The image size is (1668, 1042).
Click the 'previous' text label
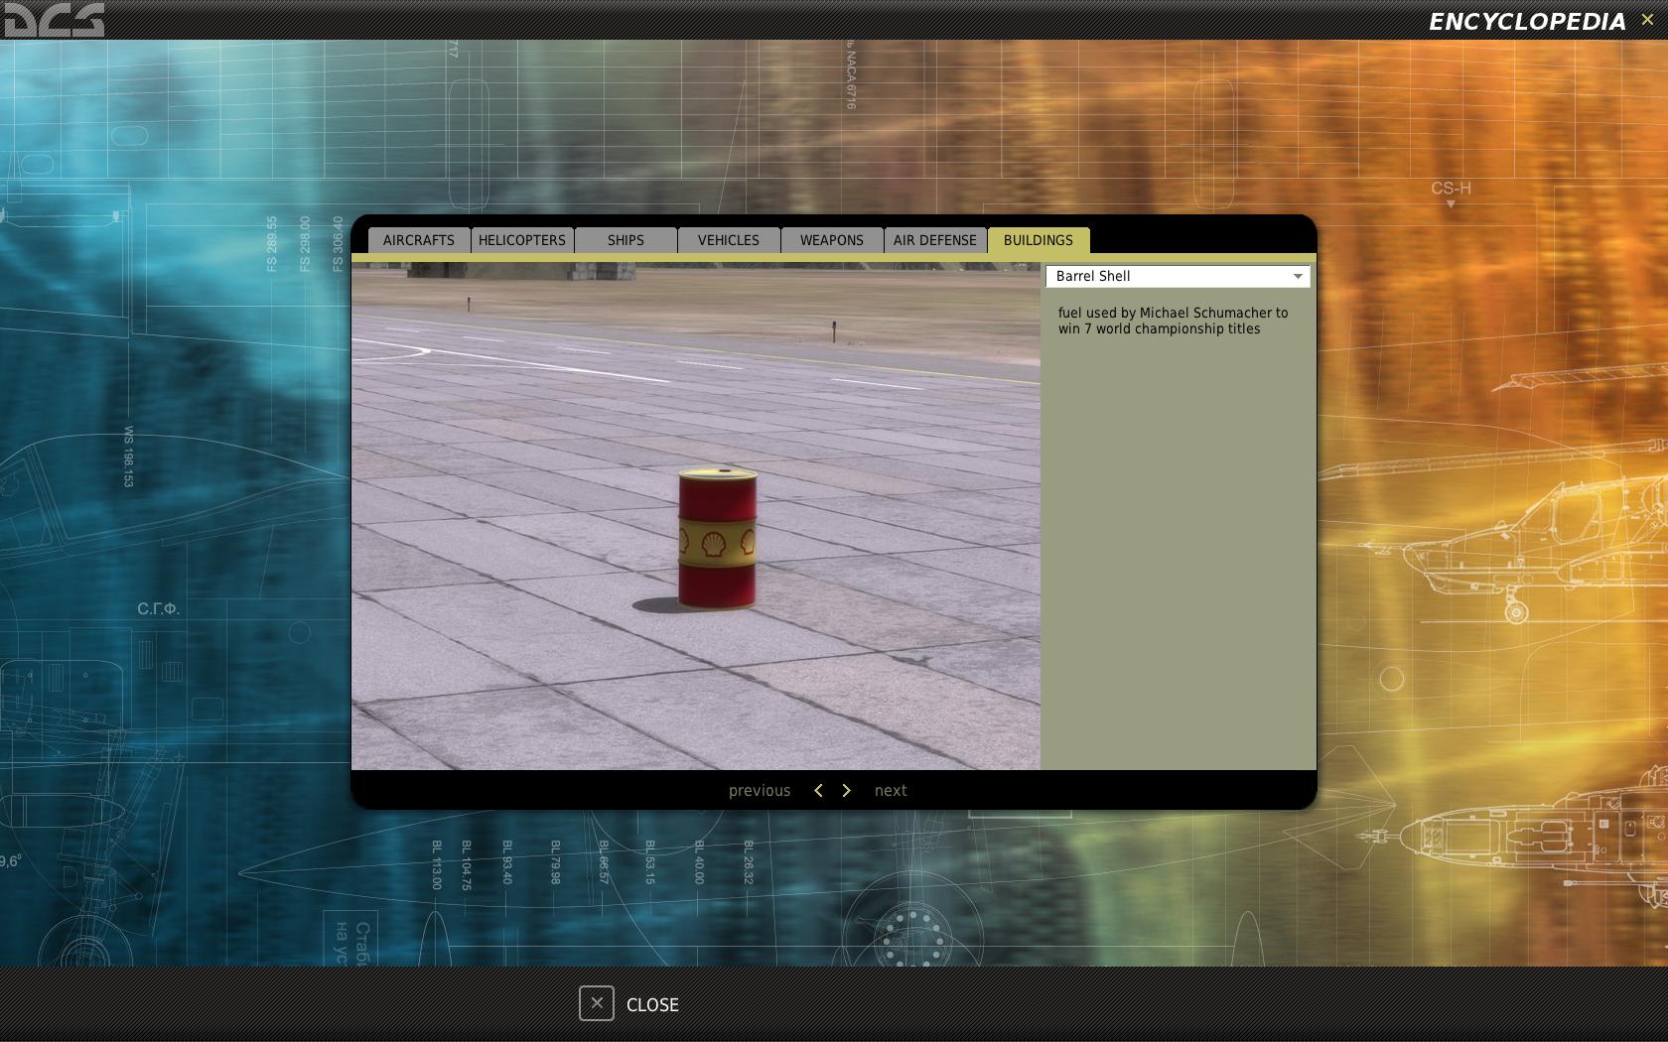(x=760, y=791)
